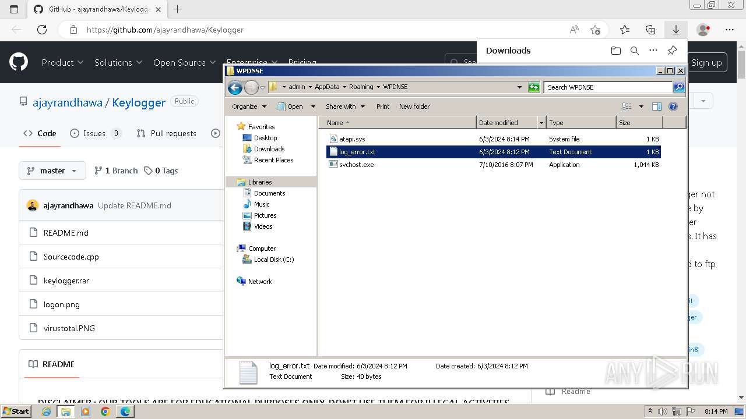Expand the view options dropdown arrow
Viewport: 746px width, 419px height.
pyautogui.click(x=641, y=106)
